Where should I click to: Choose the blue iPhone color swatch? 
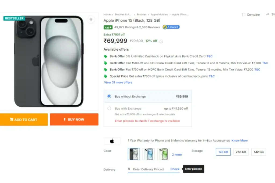pos(149,154)
